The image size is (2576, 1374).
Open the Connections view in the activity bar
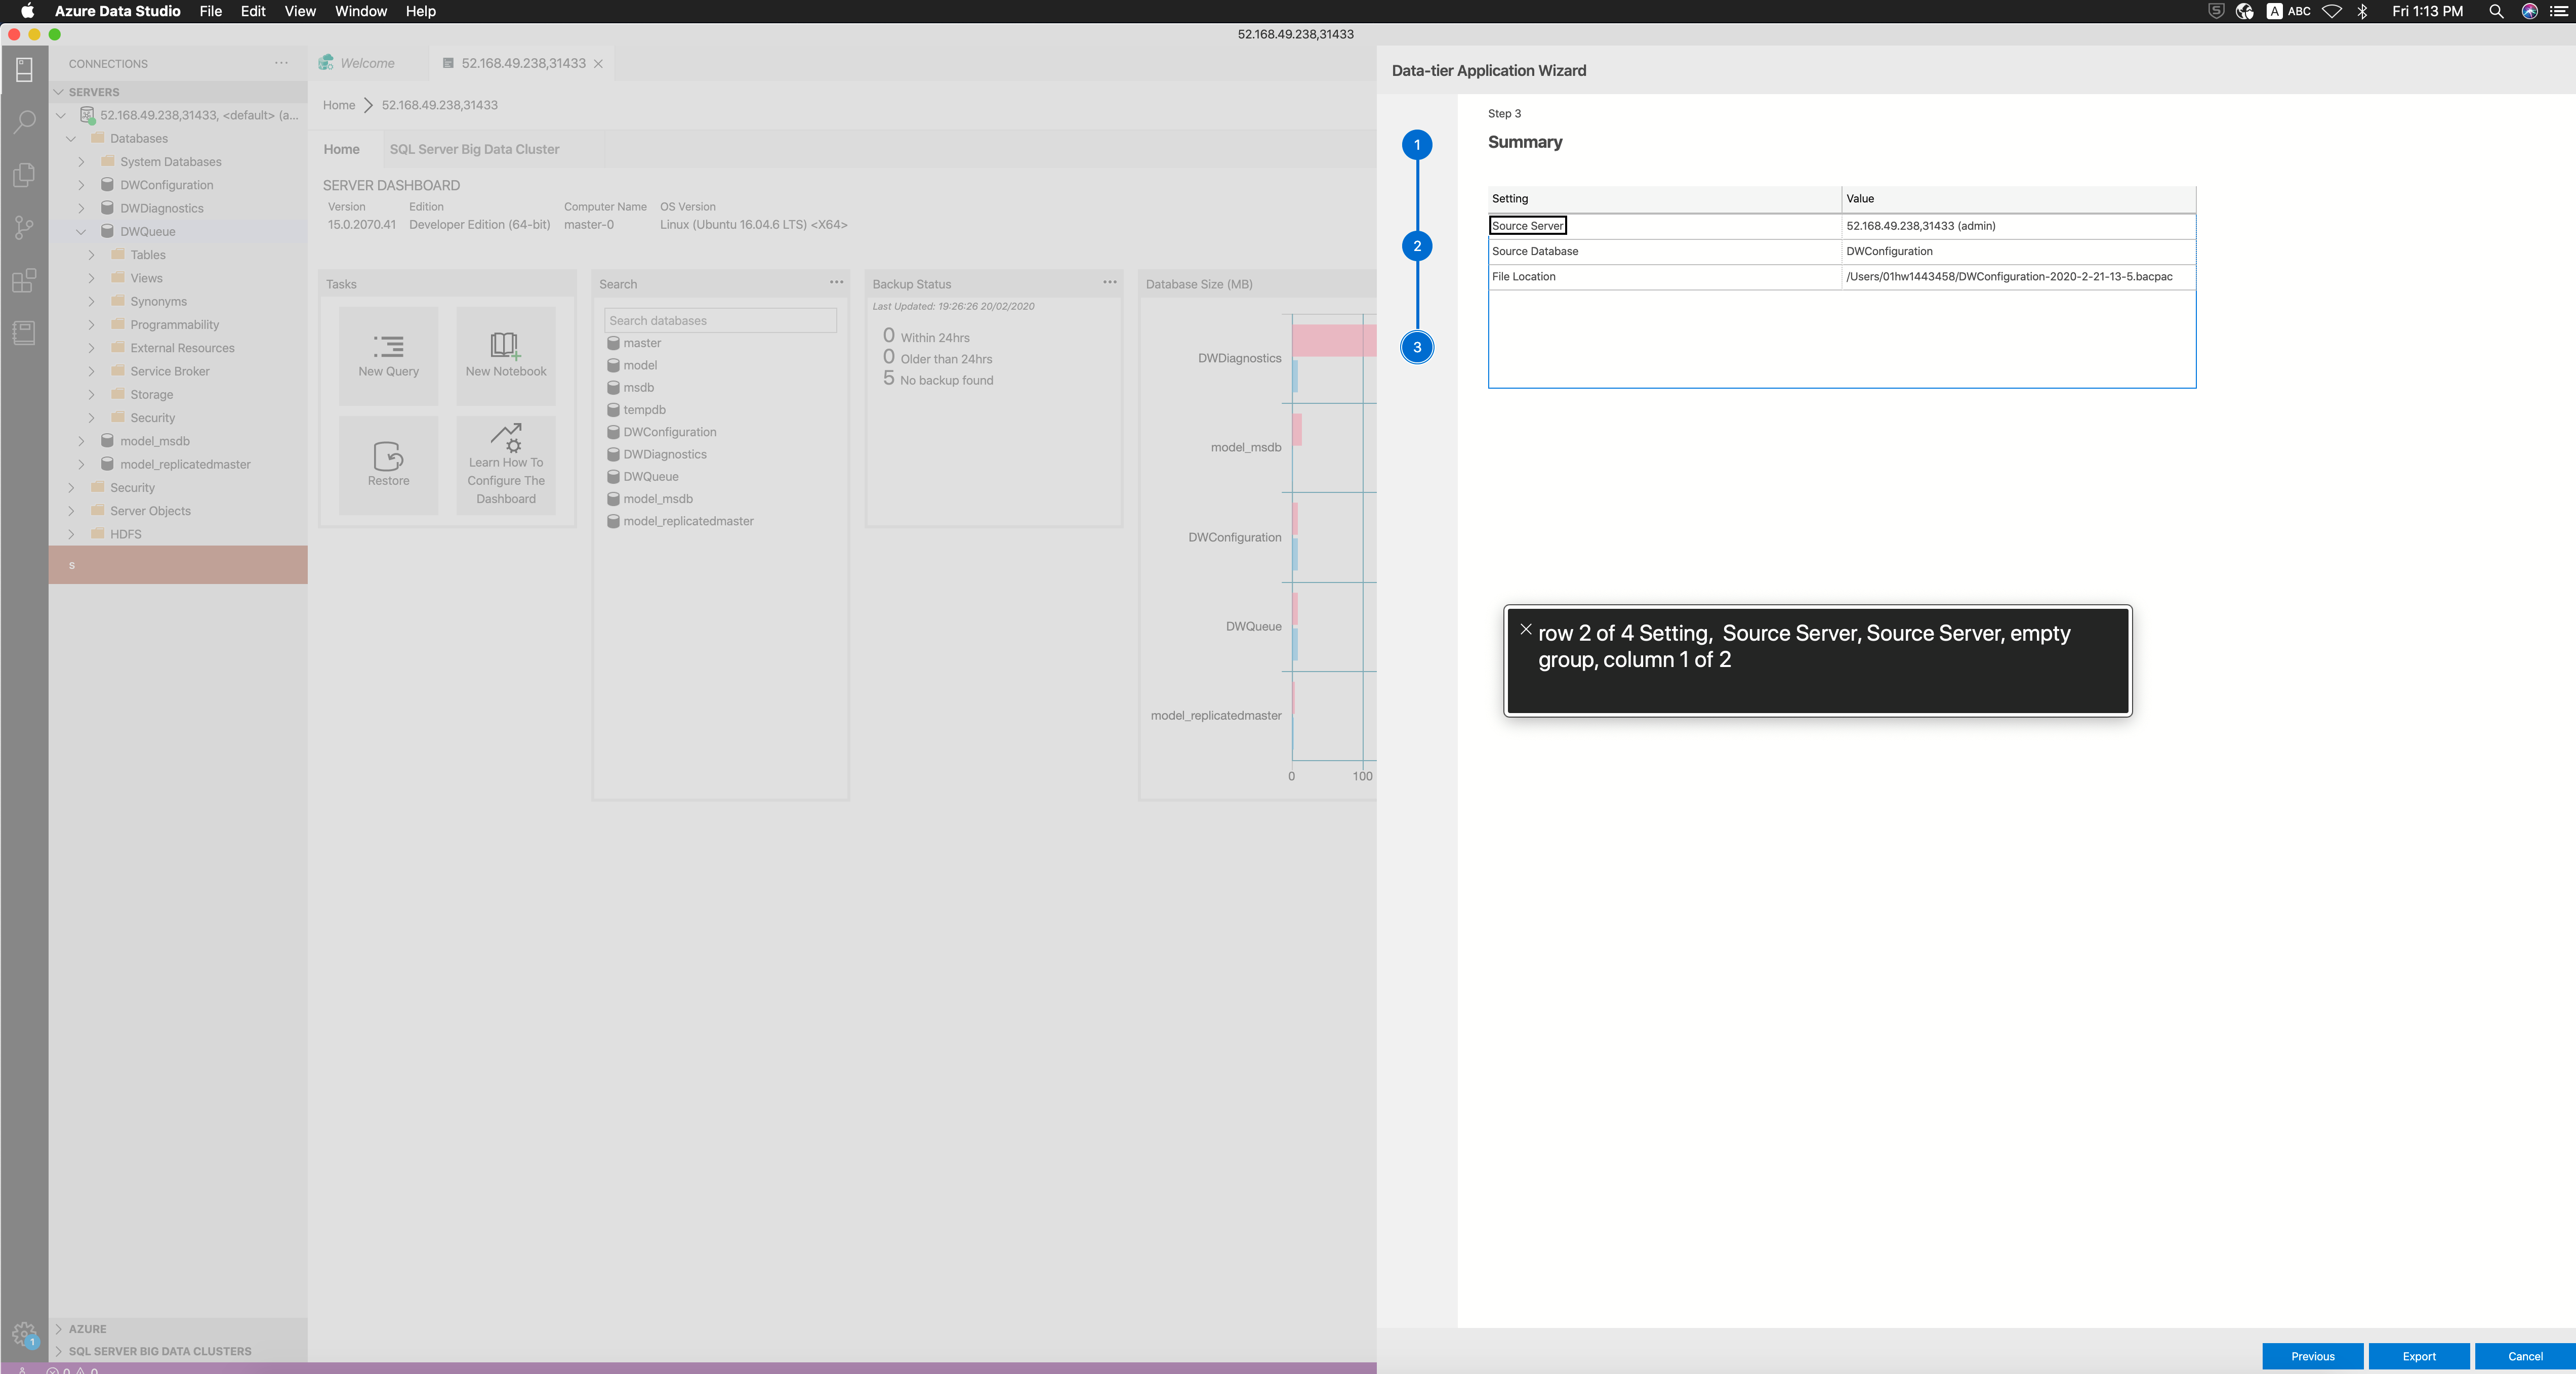23,70
